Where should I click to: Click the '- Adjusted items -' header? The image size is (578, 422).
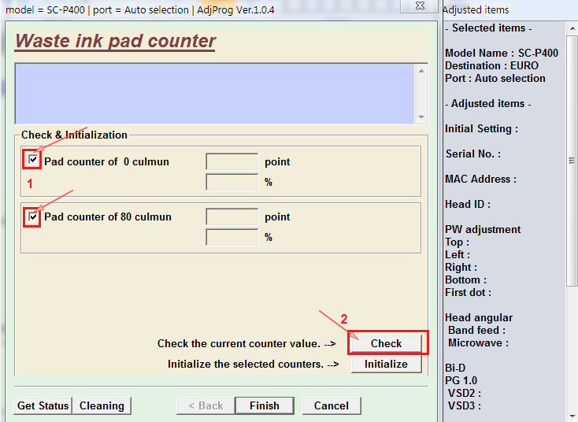click(487, 104)
